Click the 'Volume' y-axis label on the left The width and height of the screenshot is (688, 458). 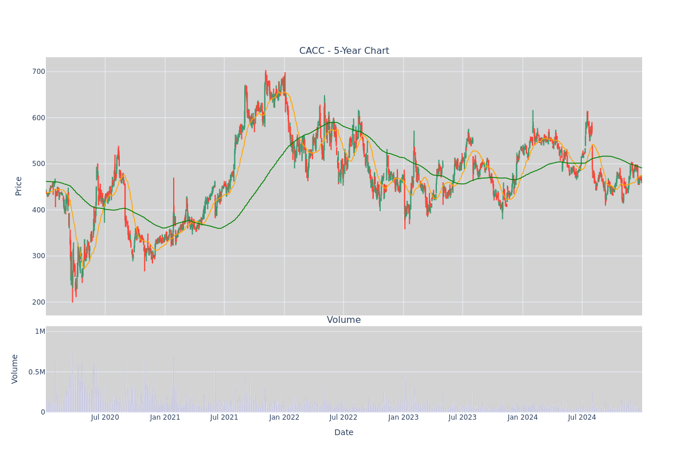pyautogui.click(x=15, y=369)
